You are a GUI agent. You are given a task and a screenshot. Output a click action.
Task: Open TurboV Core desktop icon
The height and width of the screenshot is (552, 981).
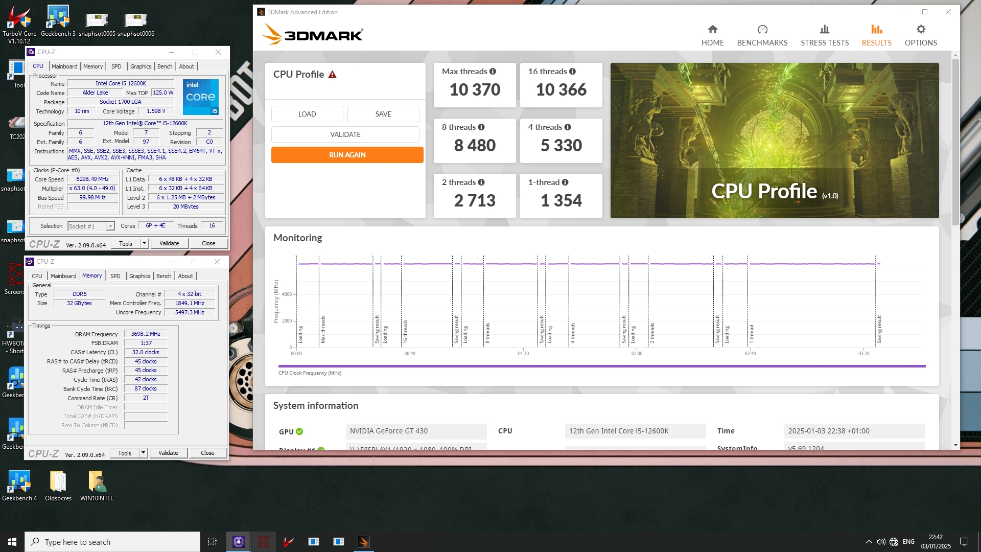tap(19, 24)
